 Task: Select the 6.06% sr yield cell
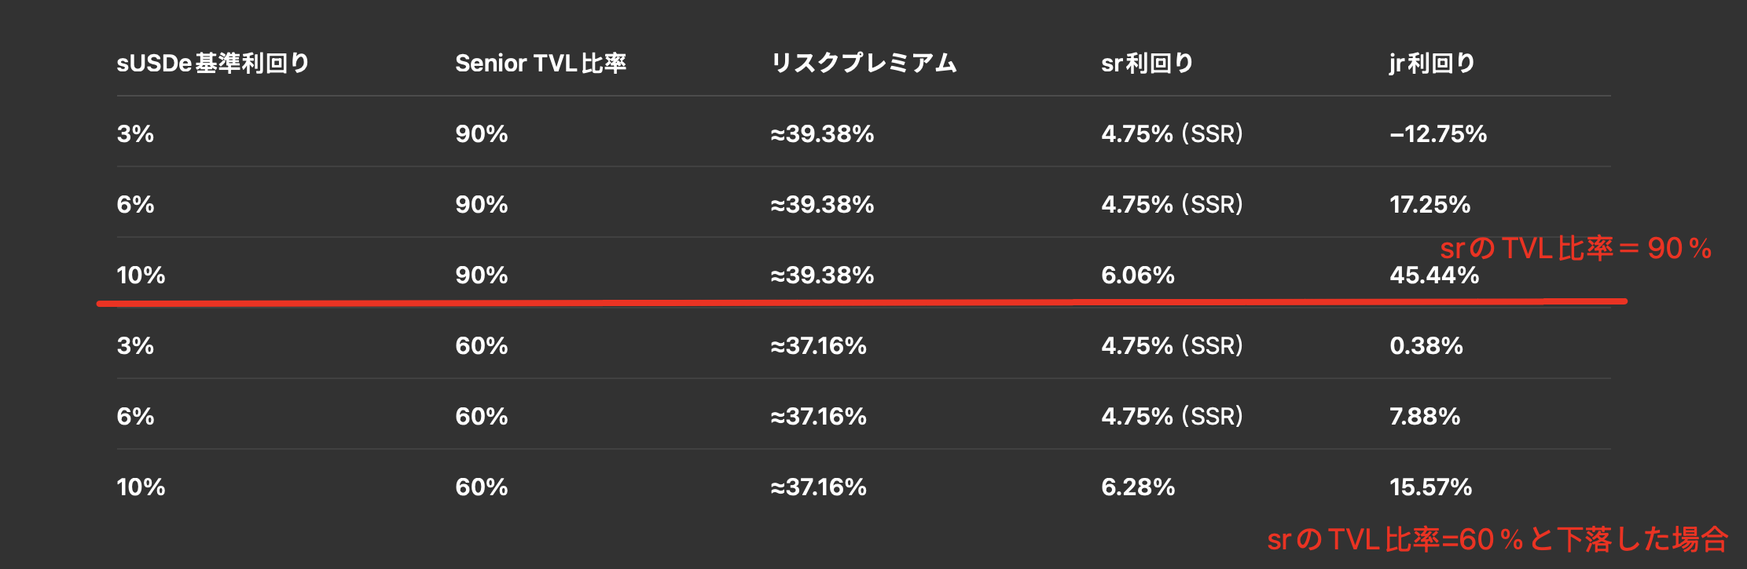(x=1138, y=275)
